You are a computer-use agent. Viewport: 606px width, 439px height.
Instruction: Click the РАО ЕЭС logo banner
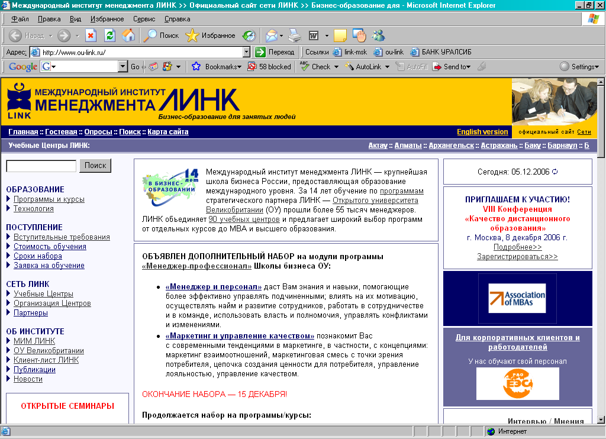517,383
